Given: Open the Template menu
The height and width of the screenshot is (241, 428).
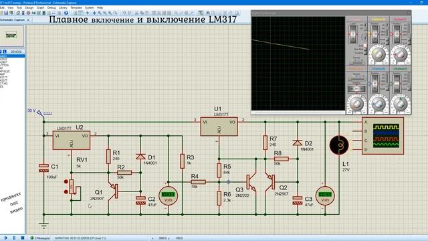Looking at the screenshot, I should pyautogui.click(x=76, y=7).
